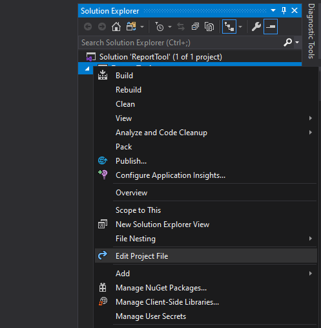Screen dimensions: 321x328
Task: Open the View submenu entry
Action: point(124,118)
